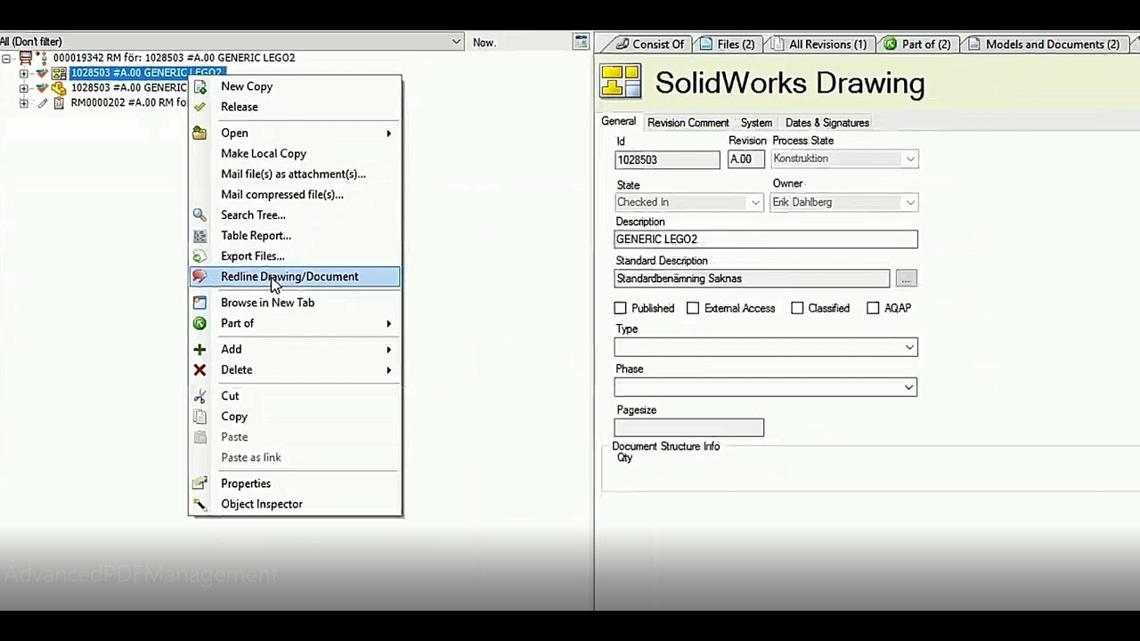
Task: Click the Browse in New Tab icon
Action: [x=200, y=303]
